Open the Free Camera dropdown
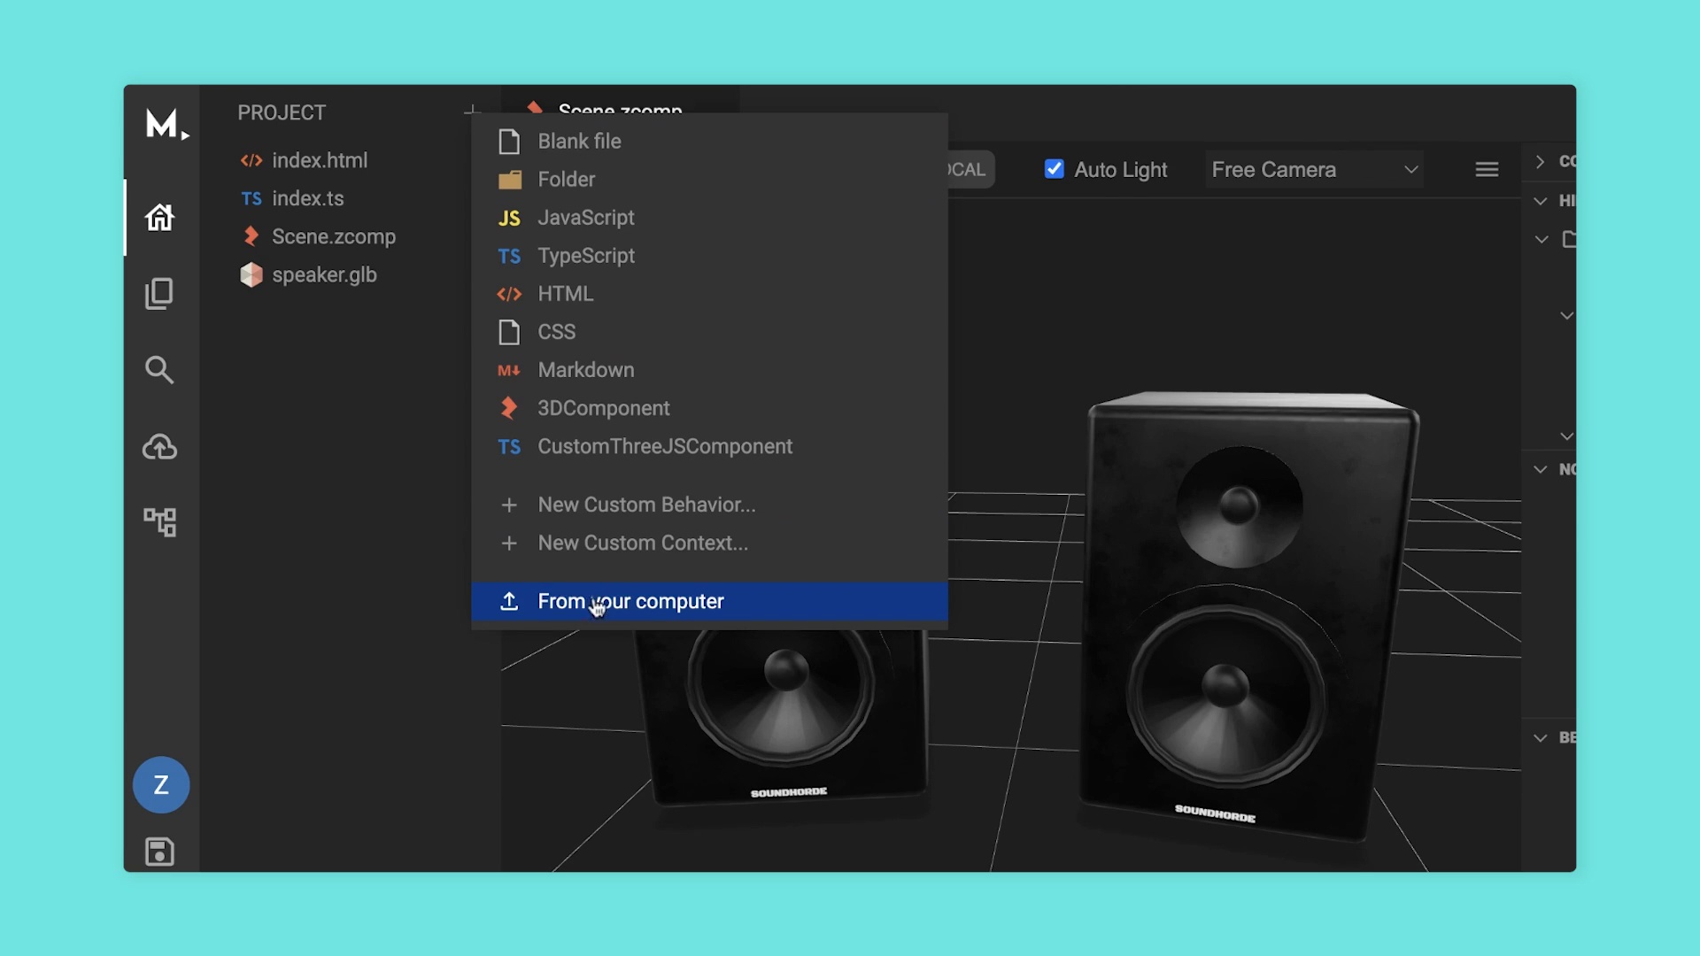The image size is (1700, 956). tap(1315, 169)
